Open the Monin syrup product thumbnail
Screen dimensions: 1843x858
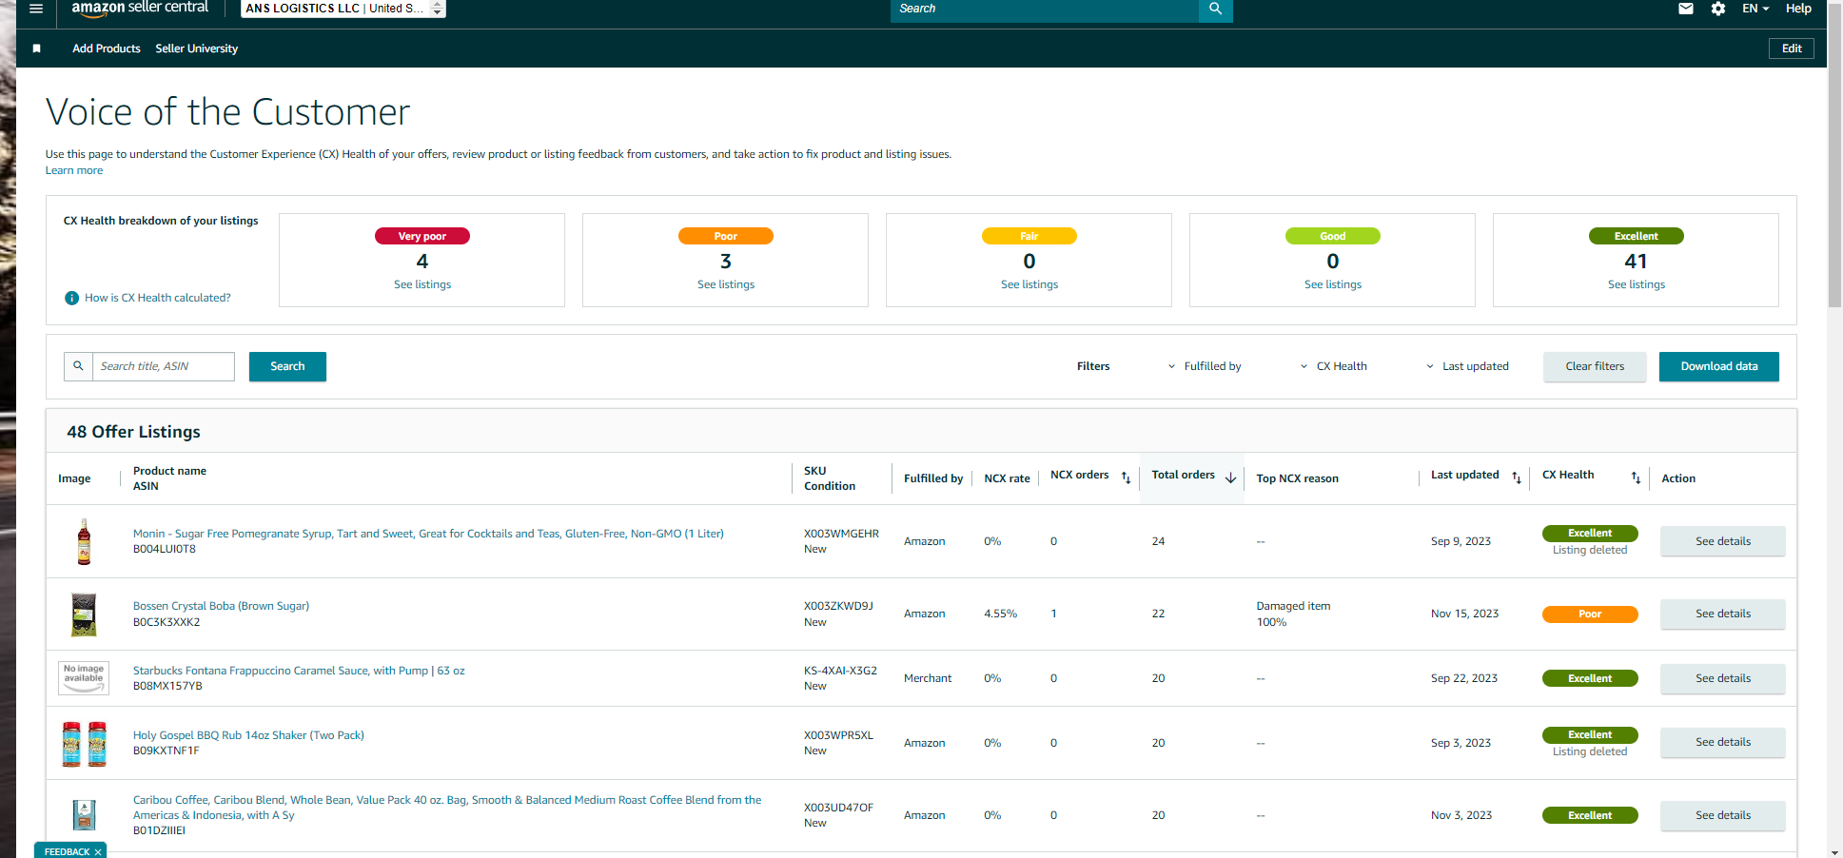pos(84,541)
